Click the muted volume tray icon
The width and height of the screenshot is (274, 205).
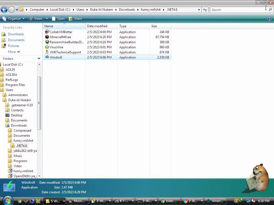(253, 201)
